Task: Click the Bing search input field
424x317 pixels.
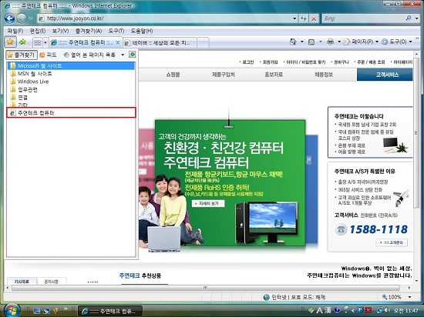Action: [x=364, y=18]
